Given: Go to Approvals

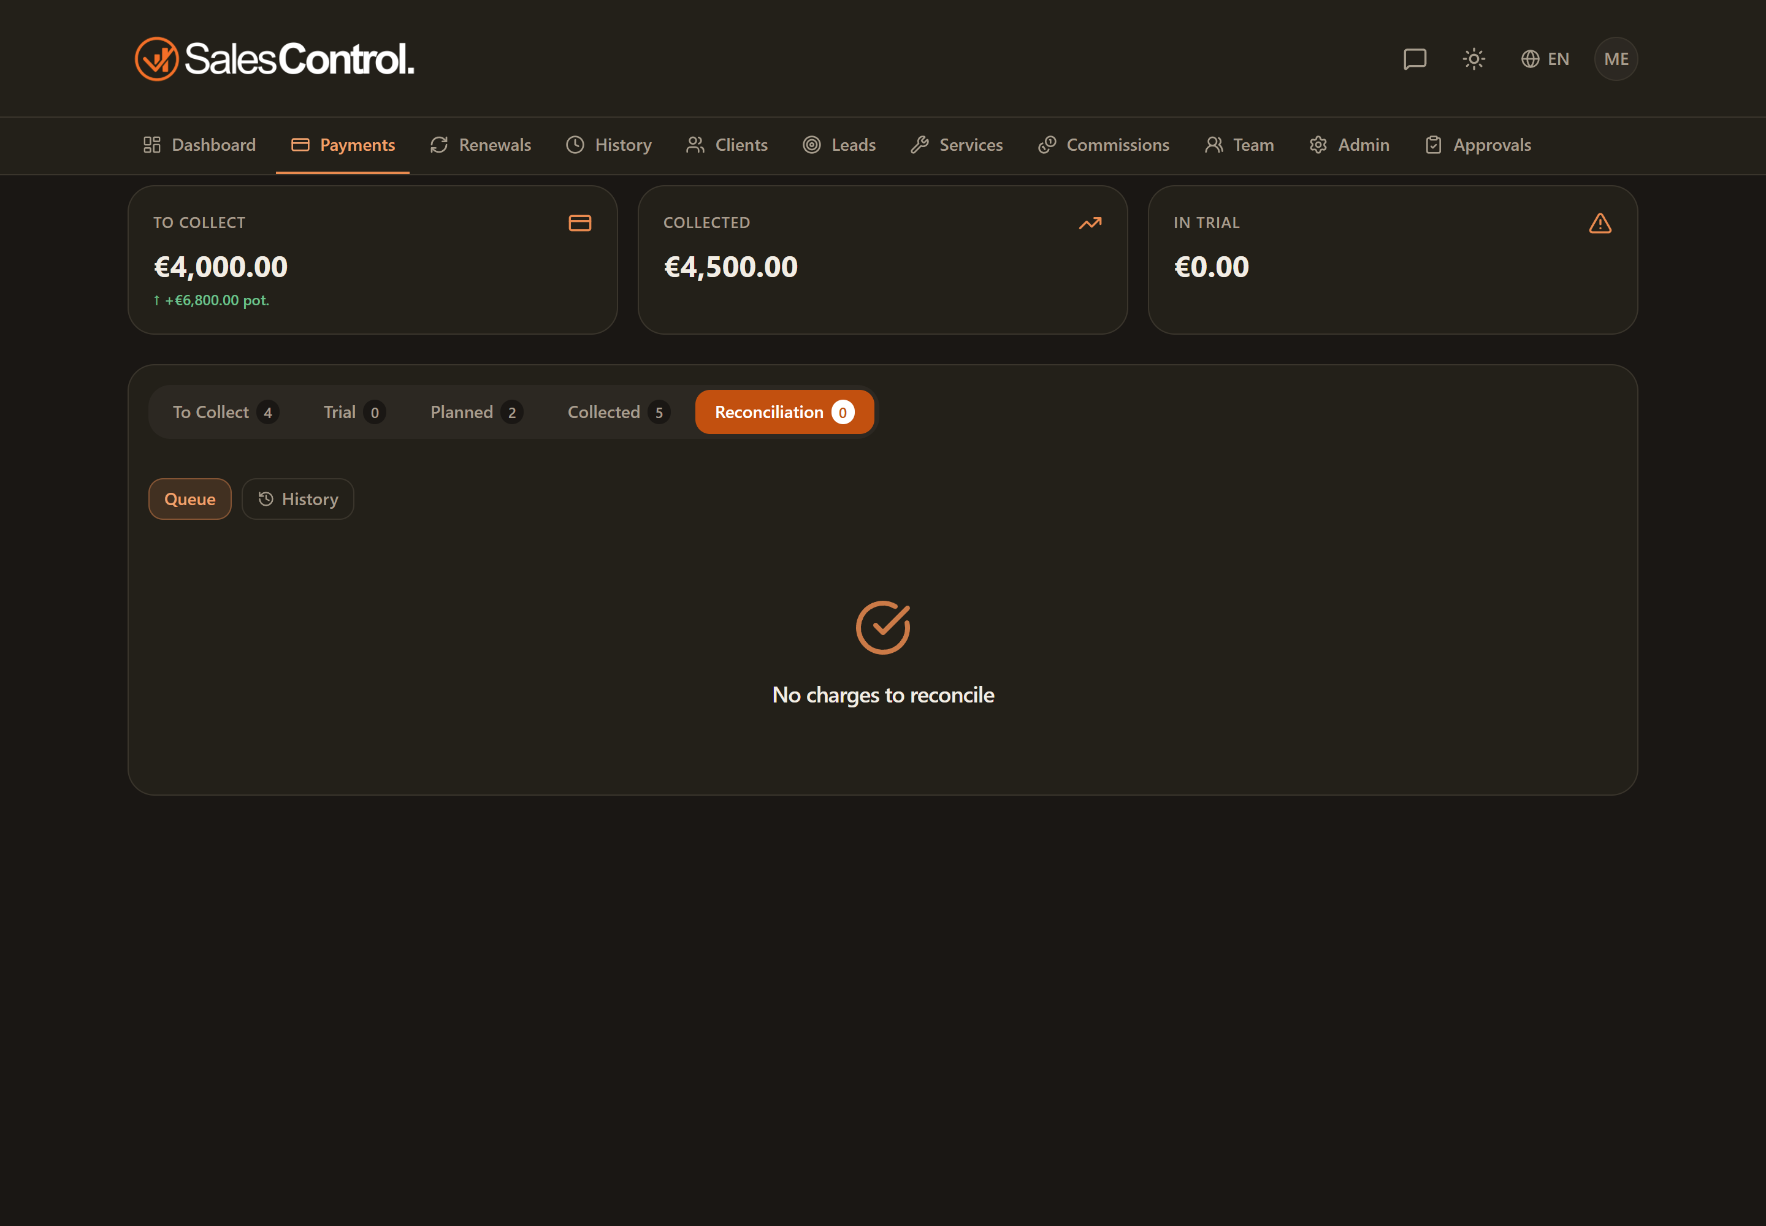Looking at the screenshot, I should point(1478,145).
